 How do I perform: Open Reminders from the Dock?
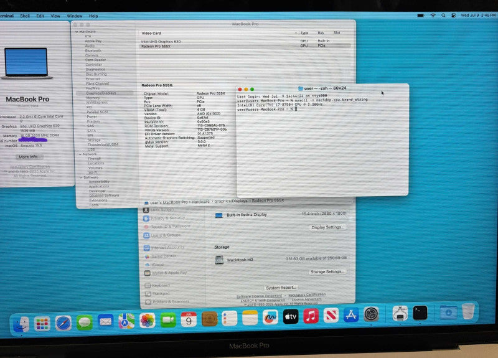point(230,318)
